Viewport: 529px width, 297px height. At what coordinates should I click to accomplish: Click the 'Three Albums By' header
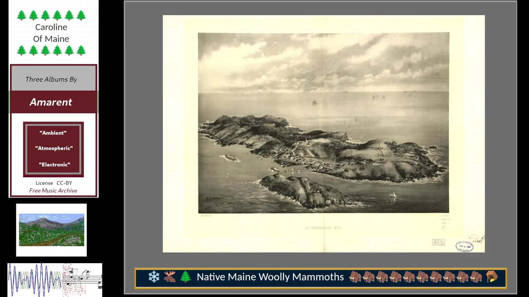pos(51,79)
